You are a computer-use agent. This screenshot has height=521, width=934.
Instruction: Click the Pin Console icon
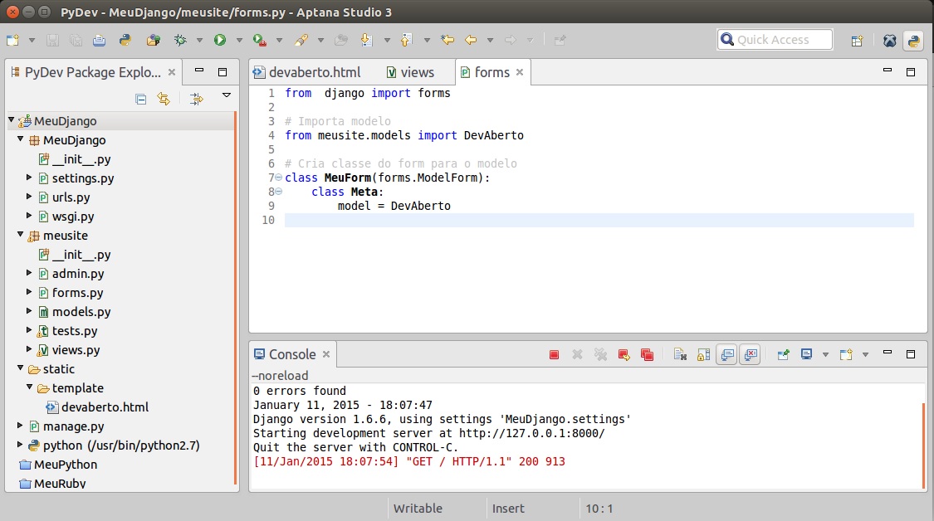(x=783, y=355)
